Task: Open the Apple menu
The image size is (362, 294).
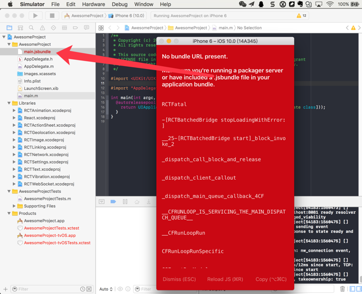Action: tap(11, 4)
